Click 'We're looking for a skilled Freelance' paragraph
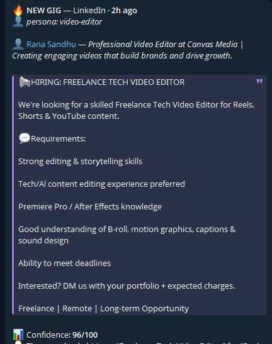The height and width of the screenshot is (344, 272). pyautogui.click(x=136, y=110)
